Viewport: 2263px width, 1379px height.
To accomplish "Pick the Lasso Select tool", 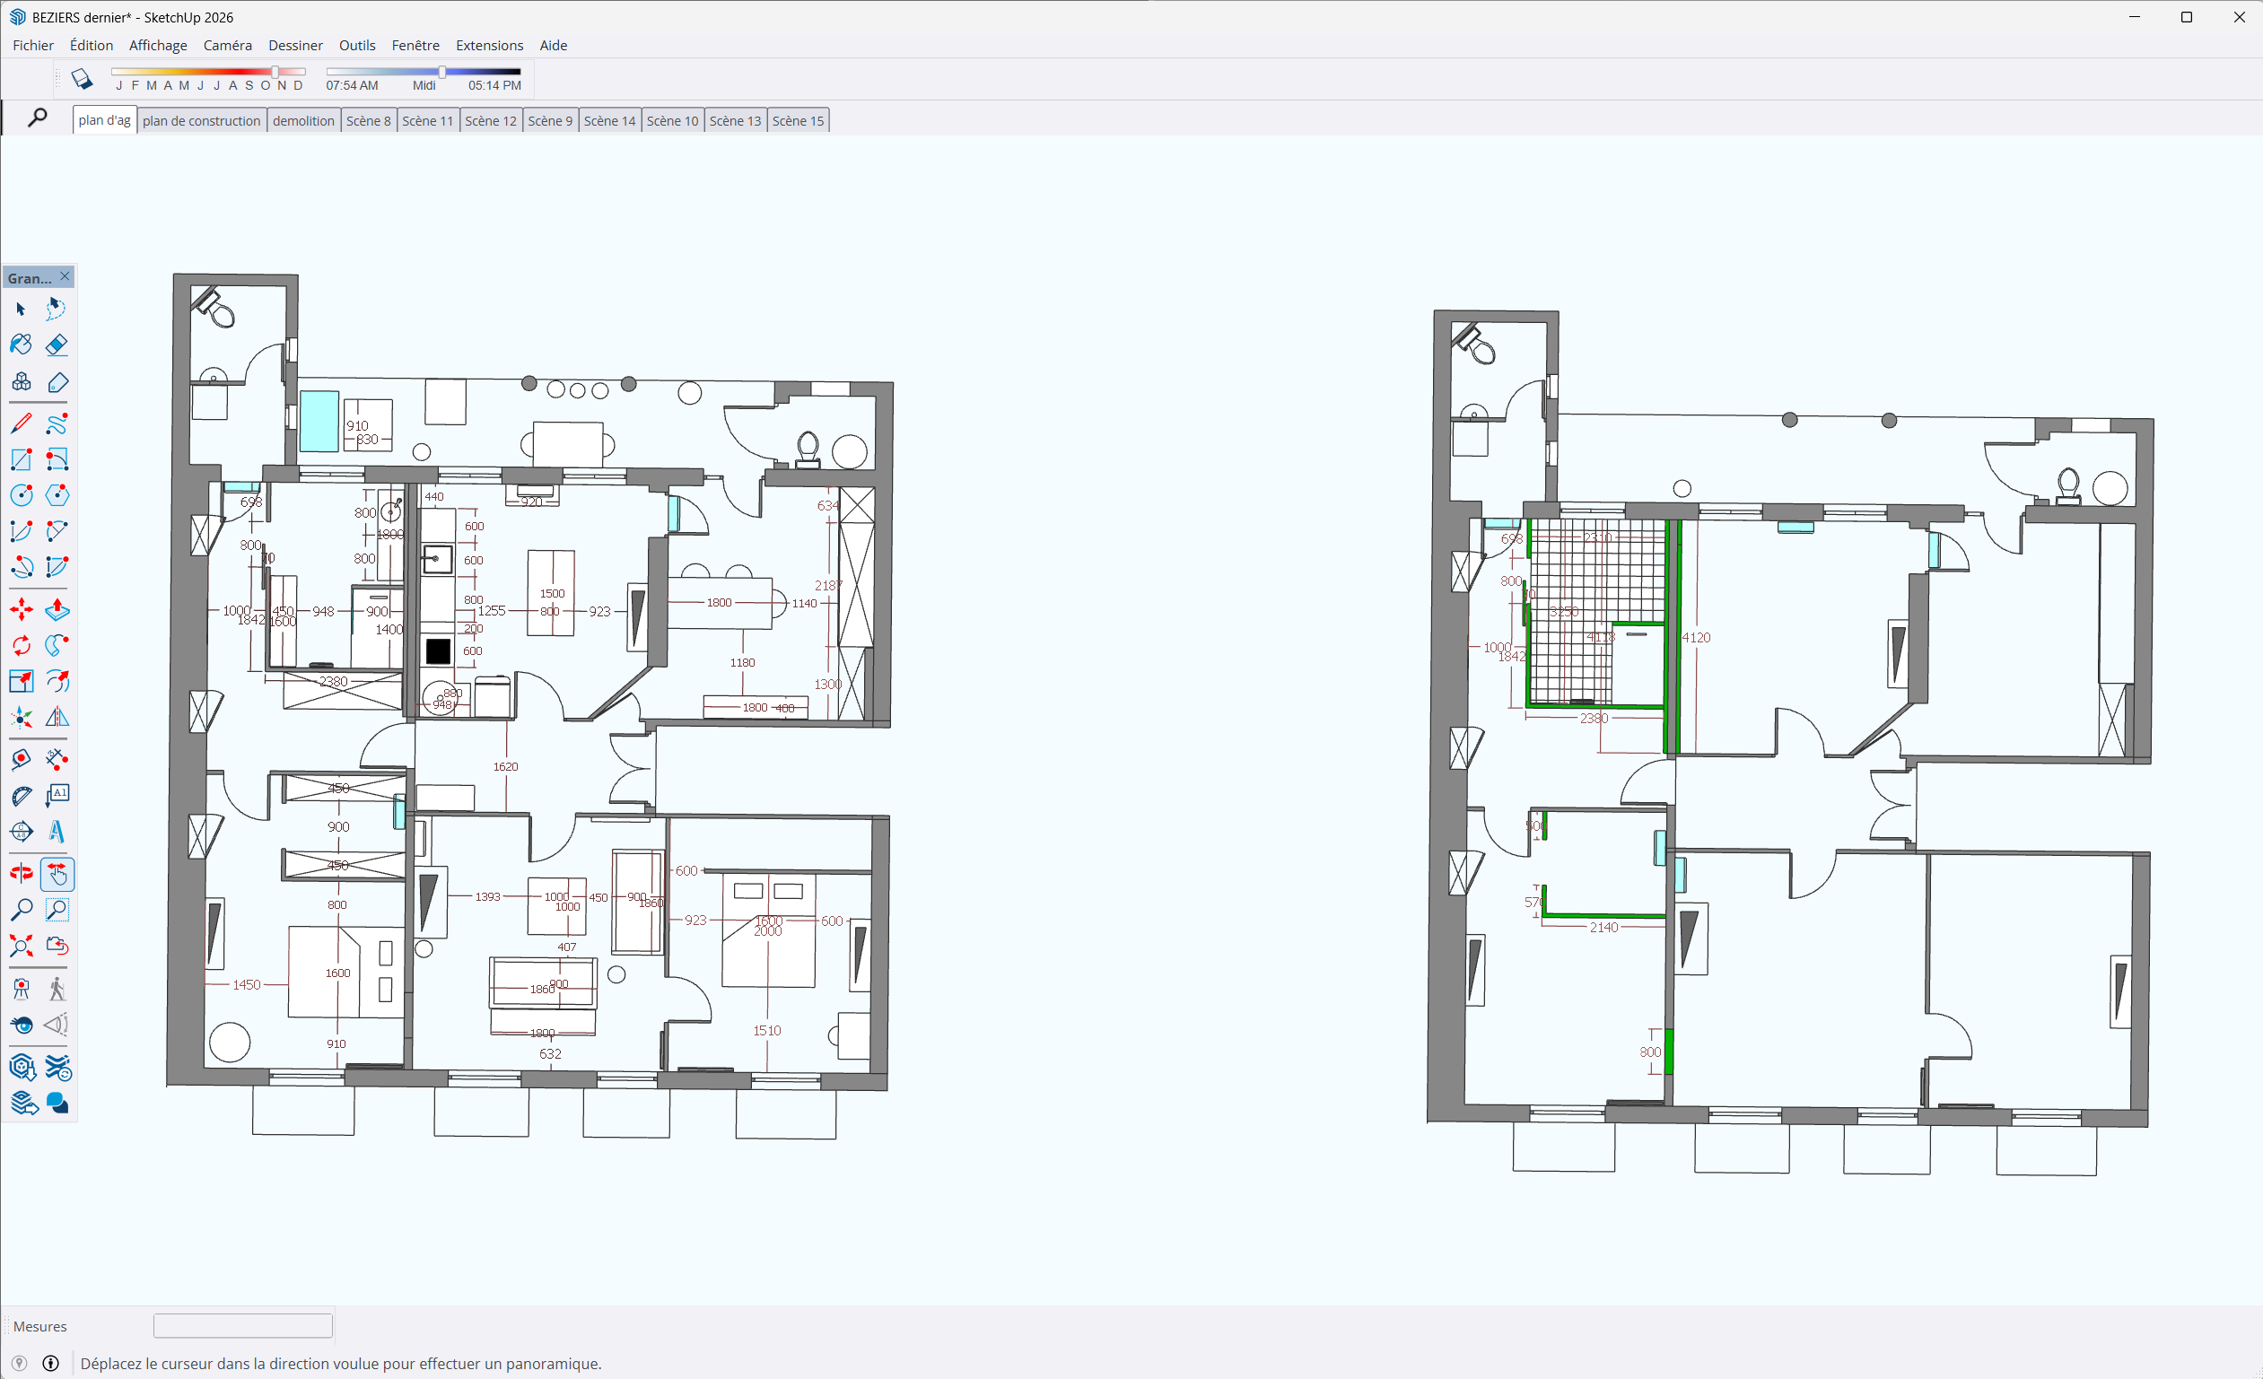I will tap(57, 310).
